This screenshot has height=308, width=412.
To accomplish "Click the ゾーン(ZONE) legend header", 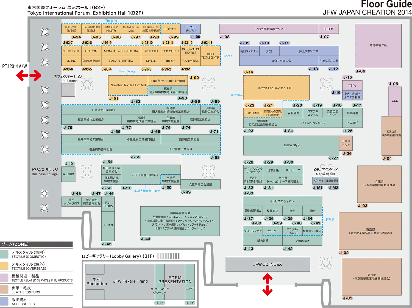I will click(x=36, y=244).
